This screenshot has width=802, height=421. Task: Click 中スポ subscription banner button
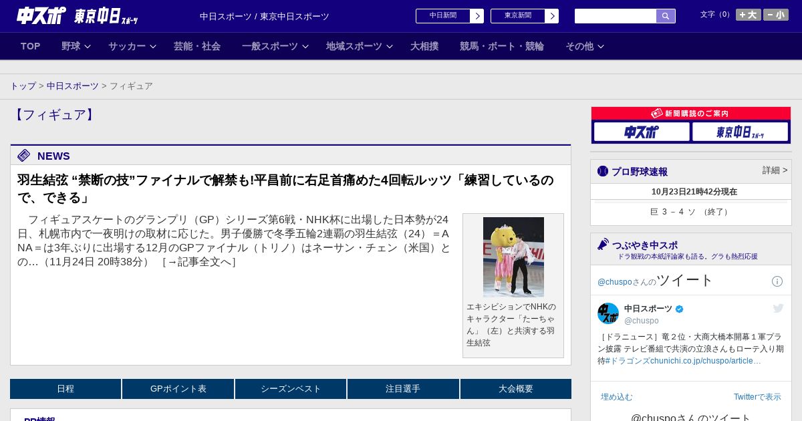(x=642, y=132)
